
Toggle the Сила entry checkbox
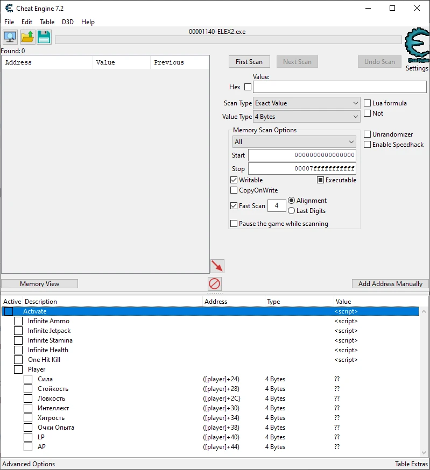(x=28, y=379)
